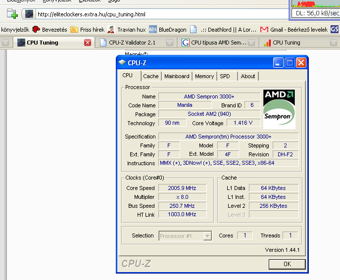Click the network traffic graph above DL speed
This screenshot has width=340, height=280.
coord(316,3)
